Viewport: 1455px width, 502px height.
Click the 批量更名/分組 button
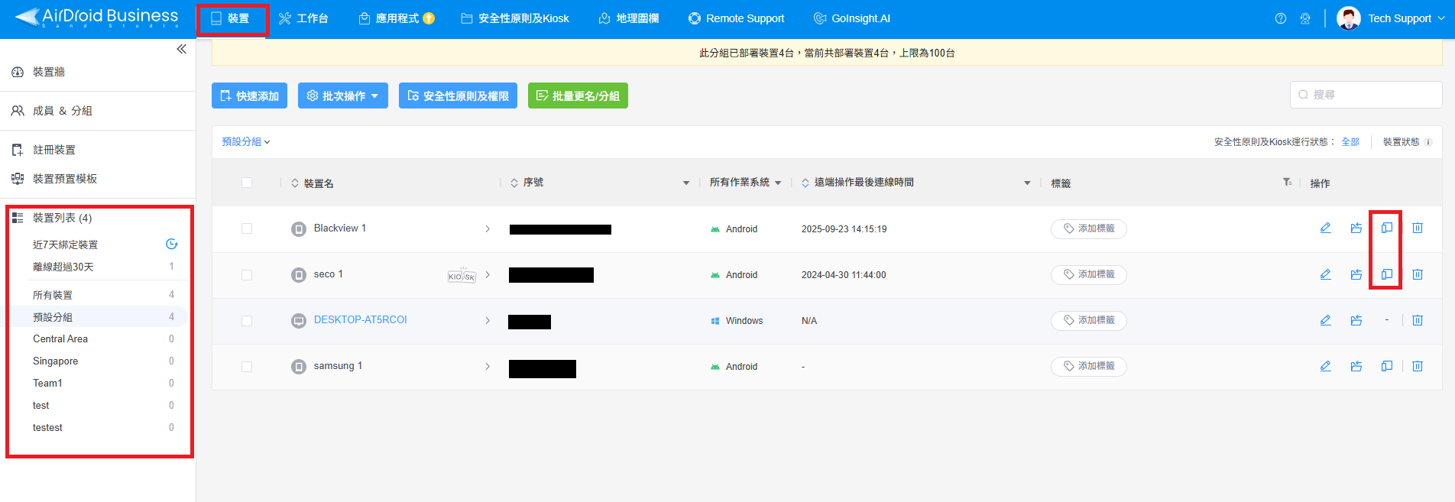(x=578, y=96)
